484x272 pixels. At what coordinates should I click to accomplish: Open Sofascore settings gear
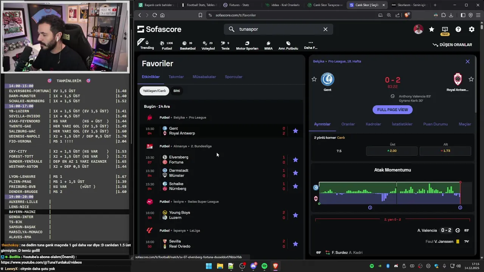[472, 29]
